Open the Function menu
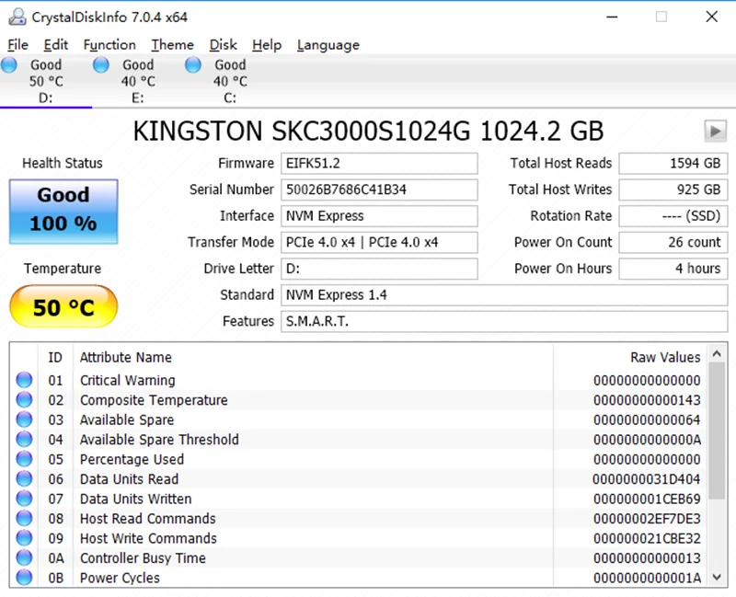The height and width of the screenshot is (597, 736). tap(109, 44)
